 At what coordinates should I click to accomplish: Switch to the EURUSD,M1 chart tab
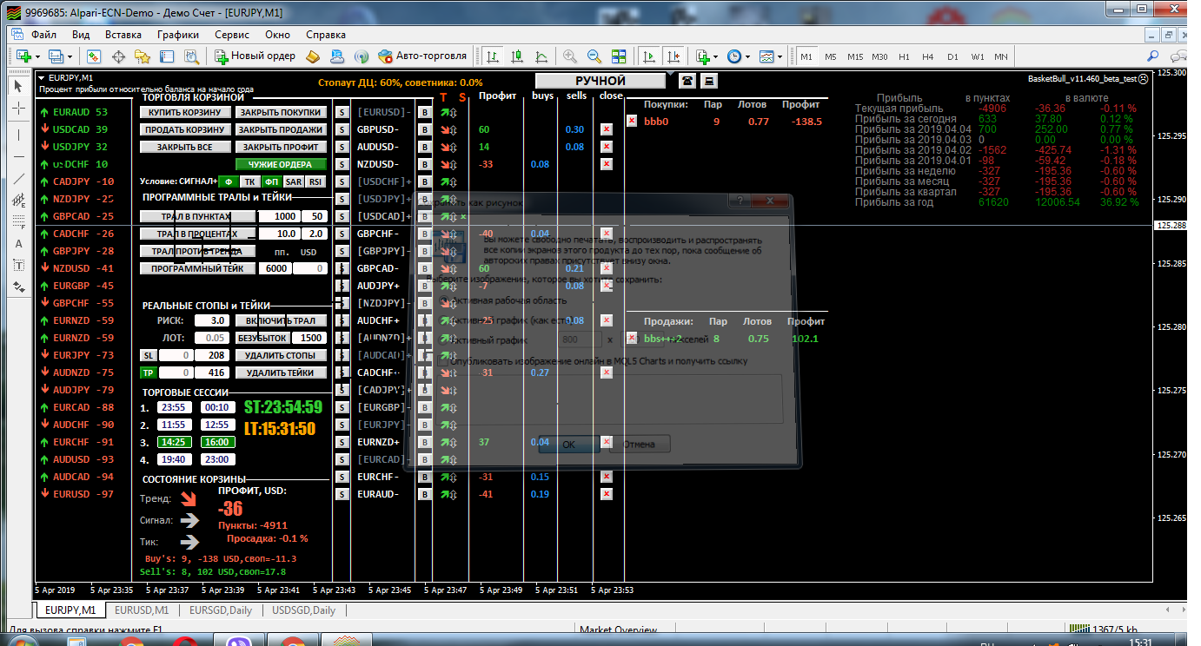click(142, 610)
